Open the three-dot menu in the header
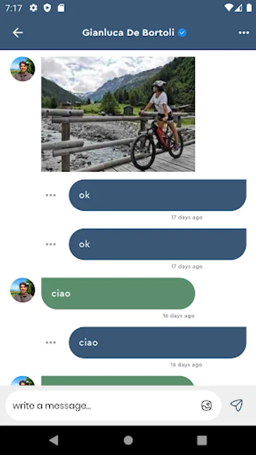The image size is (256, 455). (x=244, y=33)
